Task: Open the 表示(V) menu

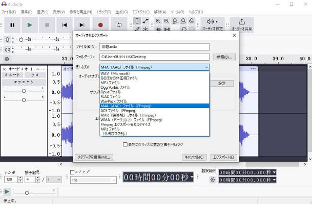Action: tap(59, 12)
